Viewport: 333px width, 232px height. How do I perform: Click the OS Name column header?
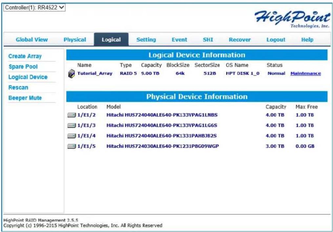tap(237, 65)
